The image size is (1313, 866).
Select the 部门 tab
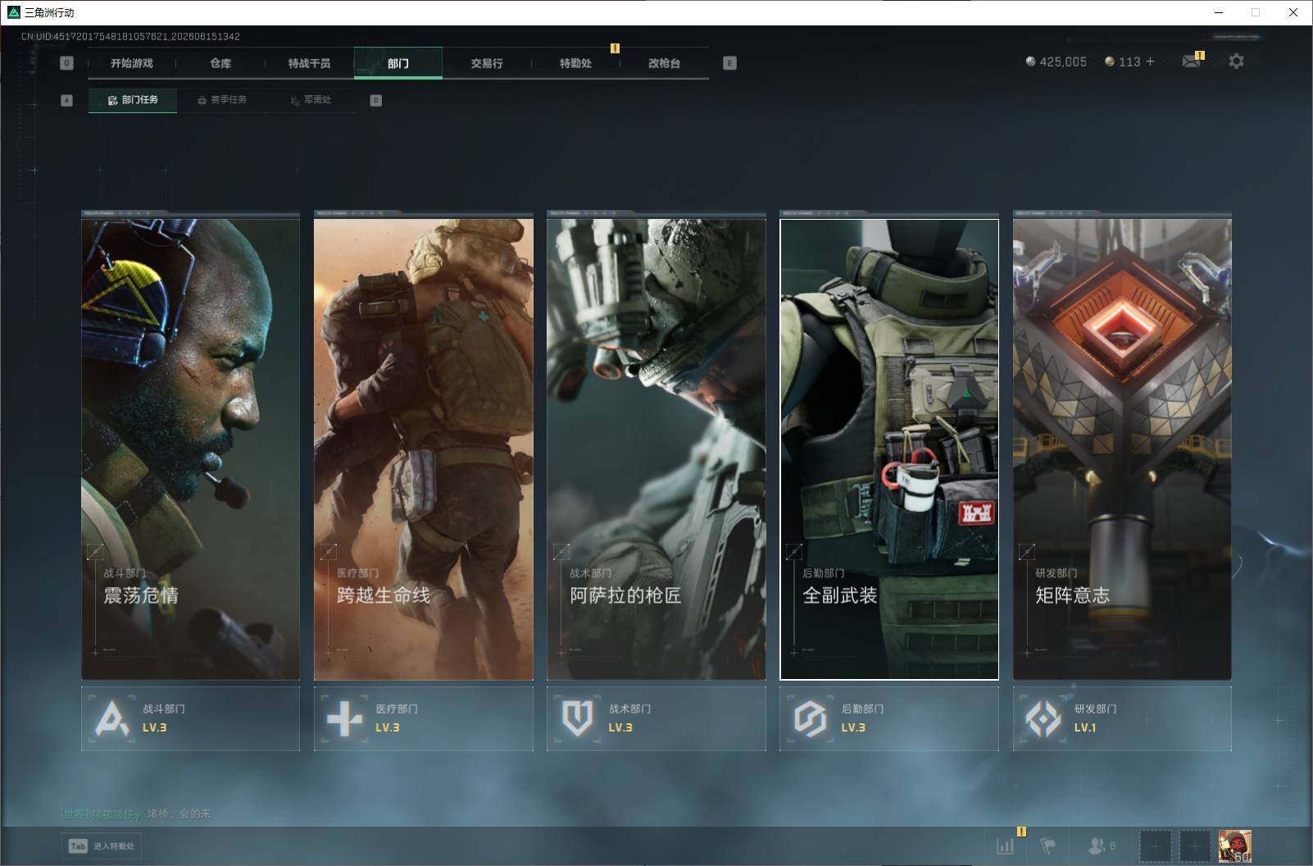398,63
